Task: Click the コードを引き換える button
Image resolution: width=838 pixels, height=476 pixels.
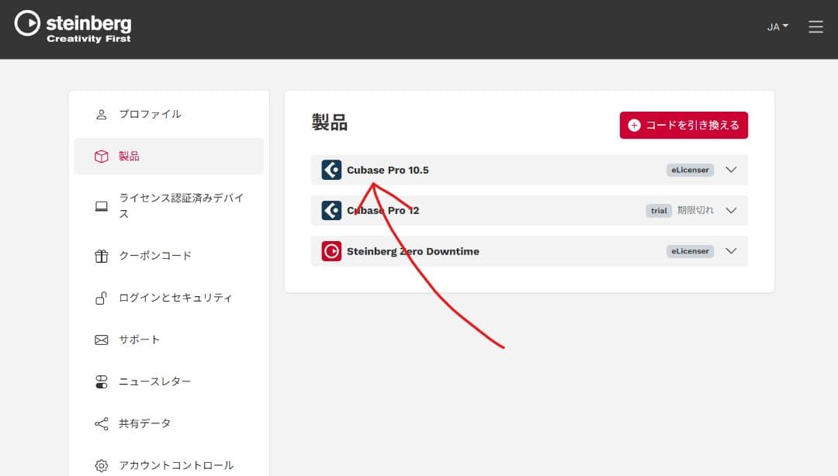Action: click(684, 125)
